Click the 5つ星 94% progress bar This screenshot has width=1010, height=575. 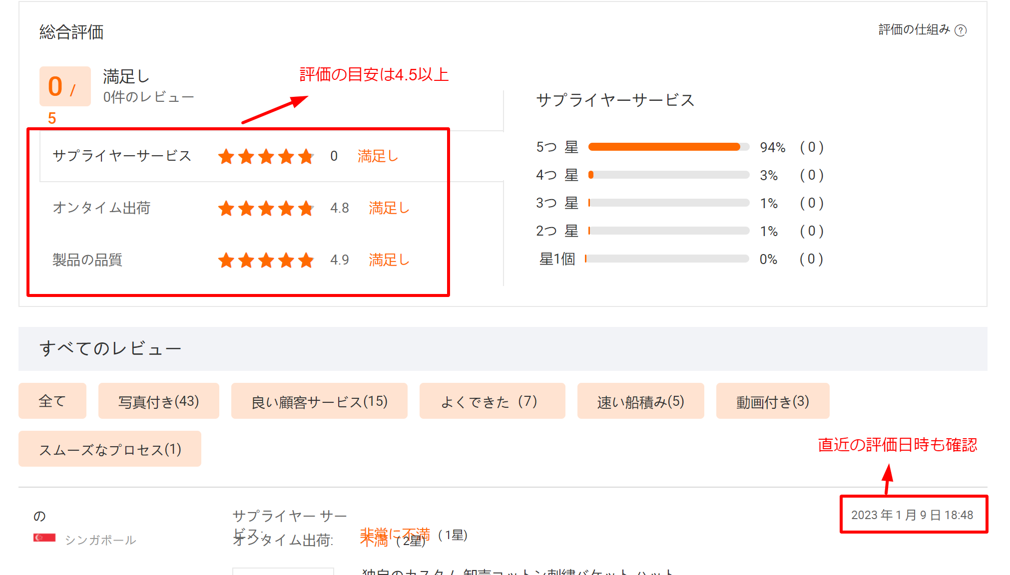point(668,147)
